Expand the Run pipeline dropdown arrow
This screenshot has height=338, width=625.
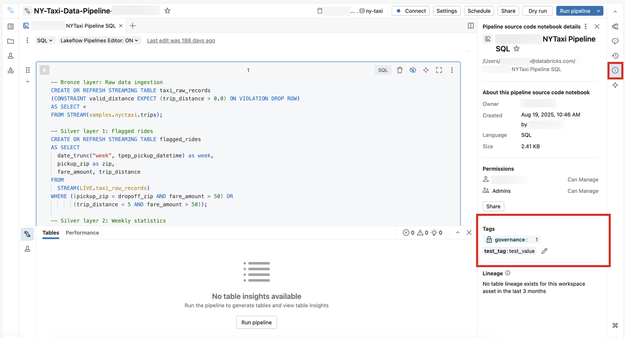click(x=599, y=11)
